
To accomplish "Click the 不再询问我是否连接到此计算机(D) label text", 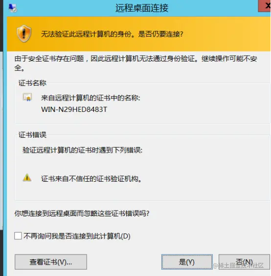I will pyautogui.click(x=77, y=236).
